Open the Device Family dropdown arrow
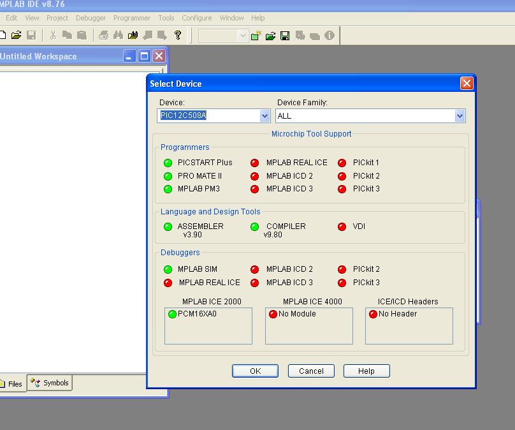This screenshot has width=515, height=430. tap(460, 115)
